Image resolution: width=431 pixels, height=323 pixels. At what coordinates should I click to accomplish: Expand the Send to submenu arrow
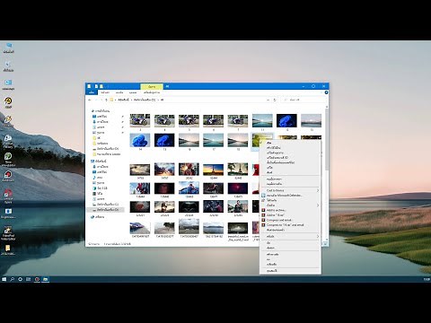[x=318, y=236]
